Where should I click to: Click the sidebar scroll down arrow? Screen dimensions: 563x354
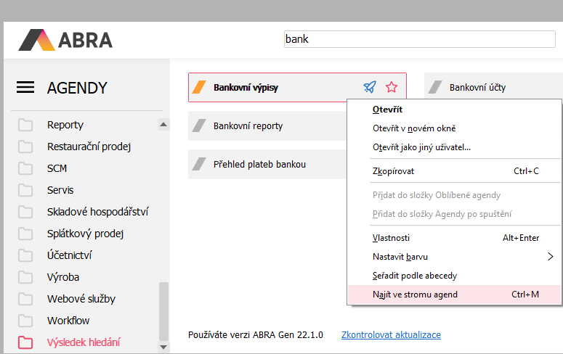click(163, 347)
